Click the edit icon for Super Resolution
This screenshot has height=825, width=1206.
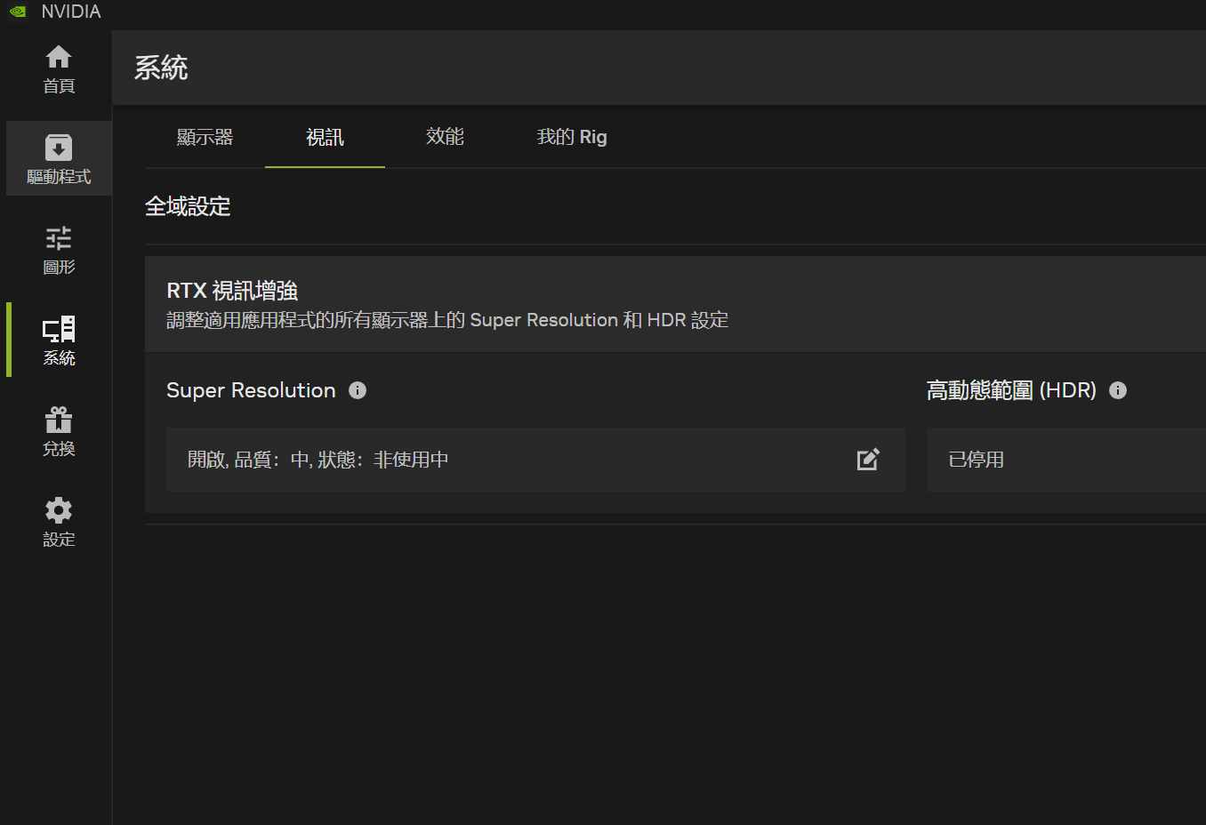[868, 460]
